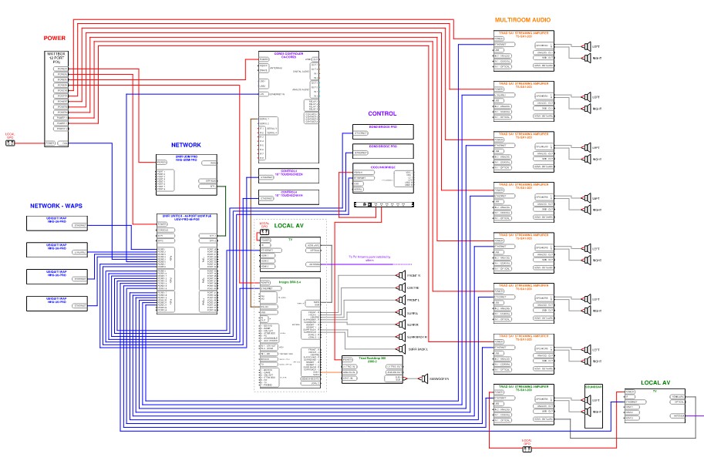Select the purple TV antenna note text
The image size is (704, 464).
click(x=372, y=258)
